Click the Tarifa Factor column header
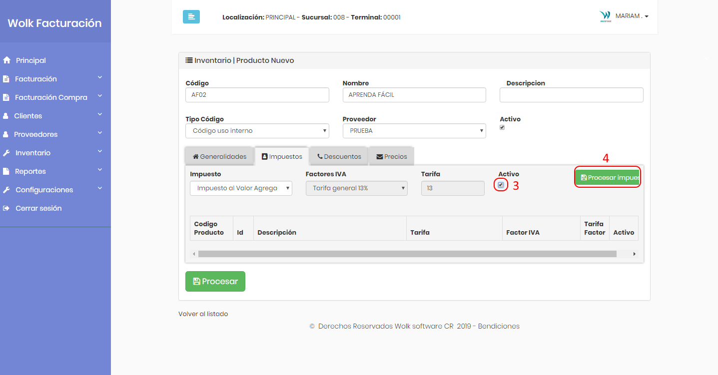 click(x=595, y=228)
